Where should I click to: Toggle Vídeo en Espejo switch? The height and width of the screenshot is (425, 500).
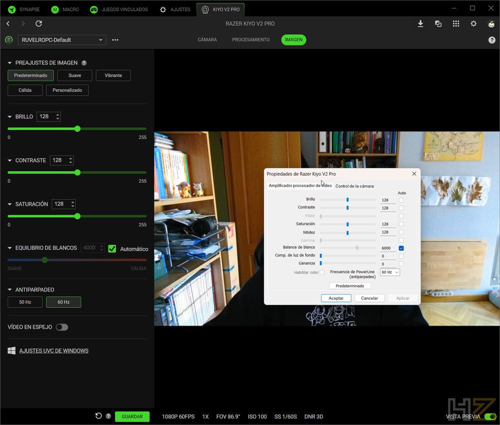click(x=62, y=327)
